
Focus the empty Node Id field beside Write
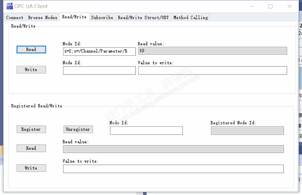(99, 71)
